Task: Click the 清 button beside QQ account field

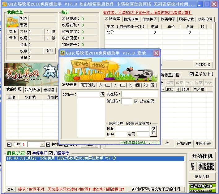Action: tap(102, 94)
